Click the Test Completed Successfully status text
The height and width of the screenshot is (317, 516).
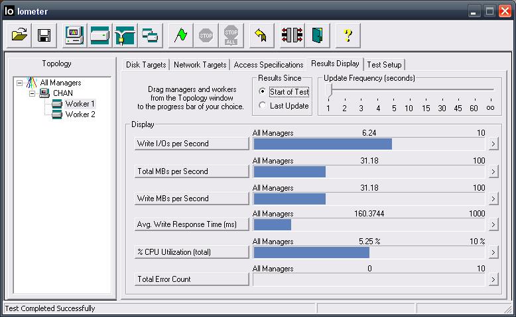[x=50, y=308]
